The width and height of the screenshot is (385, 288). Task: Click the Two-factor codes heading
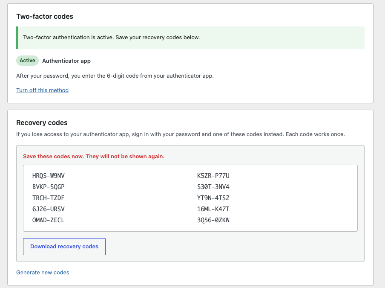[x=45, y=17]
